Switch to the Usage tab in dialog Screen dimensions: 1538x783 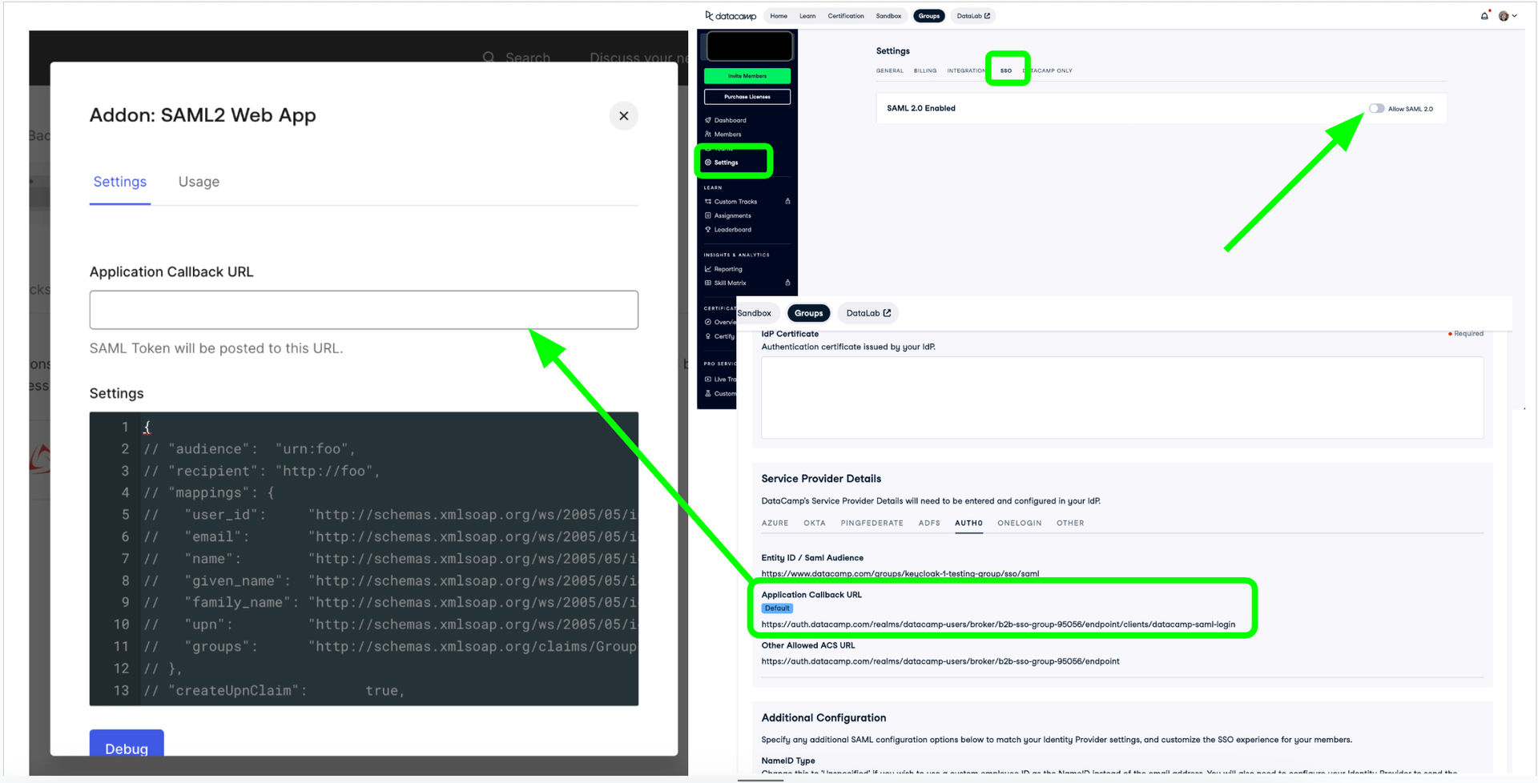point(199,182)
